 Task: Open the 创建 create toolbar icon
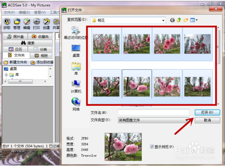coord(46,24)
